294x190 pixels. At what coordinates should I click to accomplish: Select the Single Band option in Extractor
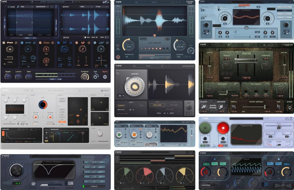(157, 105)
